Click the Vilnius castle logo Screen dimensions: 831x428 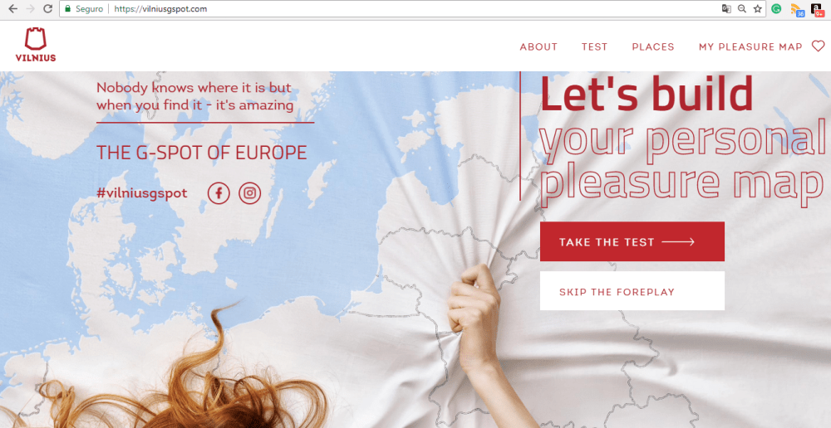(36, 45)
